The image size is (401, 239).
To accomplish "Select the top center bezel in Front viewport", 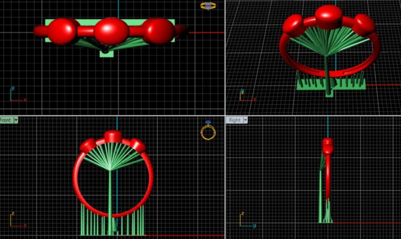I will [113, 136].
